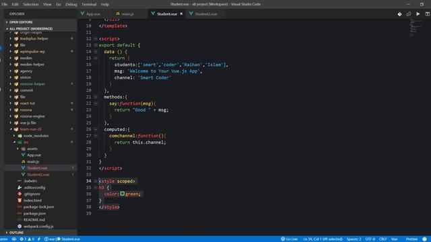
Task: Fold export default block at line 13
Action: (x=96, y=45)
